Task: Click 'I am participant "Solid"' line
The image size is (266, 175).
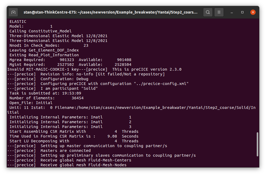Action: coord(52,88)
